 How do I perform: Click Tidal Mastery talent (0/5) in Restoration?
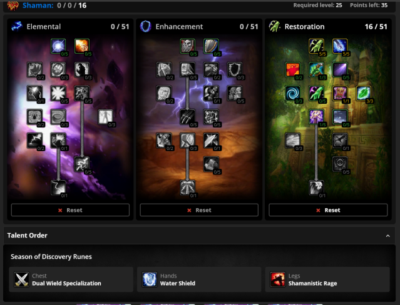340,117
